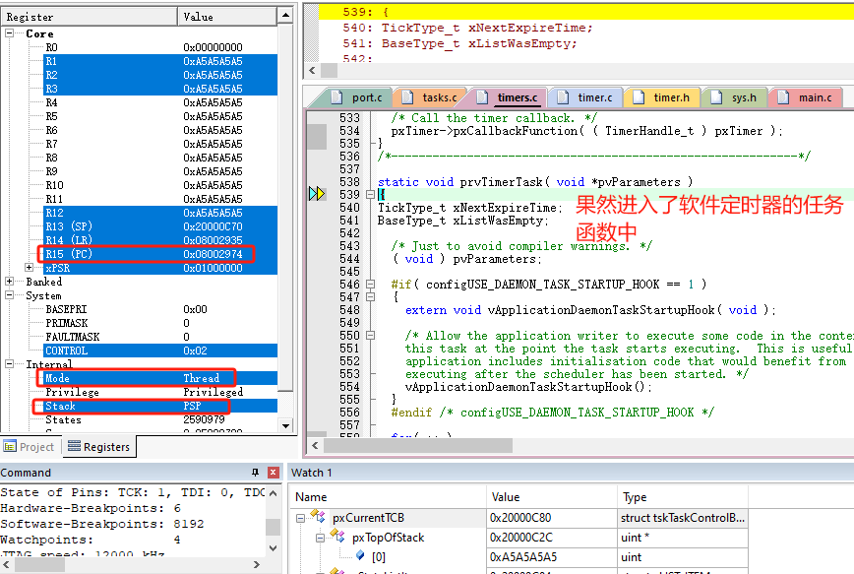Image resolution: width=854 pixels, height=574 pixels.
Task: Click the [0] element diamond icon
Action: pyautogui.click(x=360, y=555)
